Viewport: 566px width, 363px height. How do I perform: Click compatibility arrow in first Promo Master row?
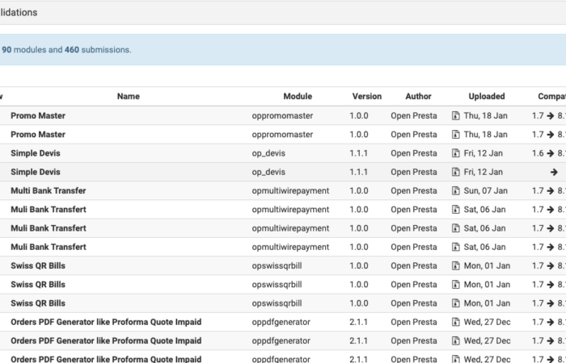(x=550, y=116)
